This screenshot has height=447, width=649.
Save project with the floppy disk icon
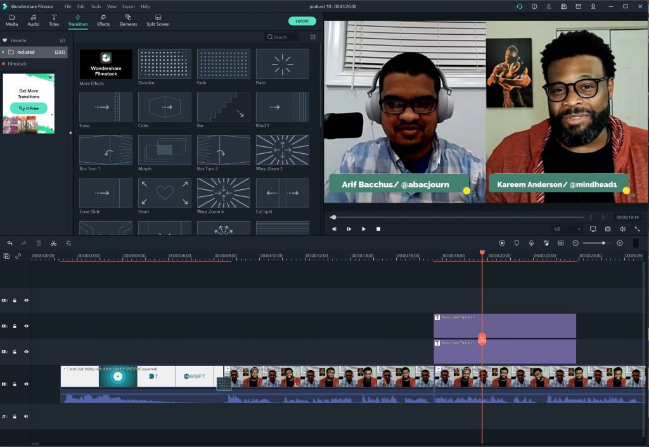pos(563,6)
